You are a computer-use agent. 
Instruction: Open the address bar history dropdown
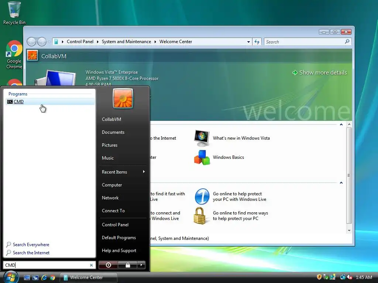(x=248, y=42)
